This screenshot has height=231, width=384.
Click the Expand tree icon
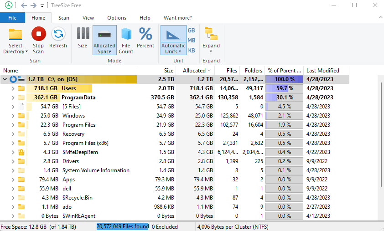point(211,34)
